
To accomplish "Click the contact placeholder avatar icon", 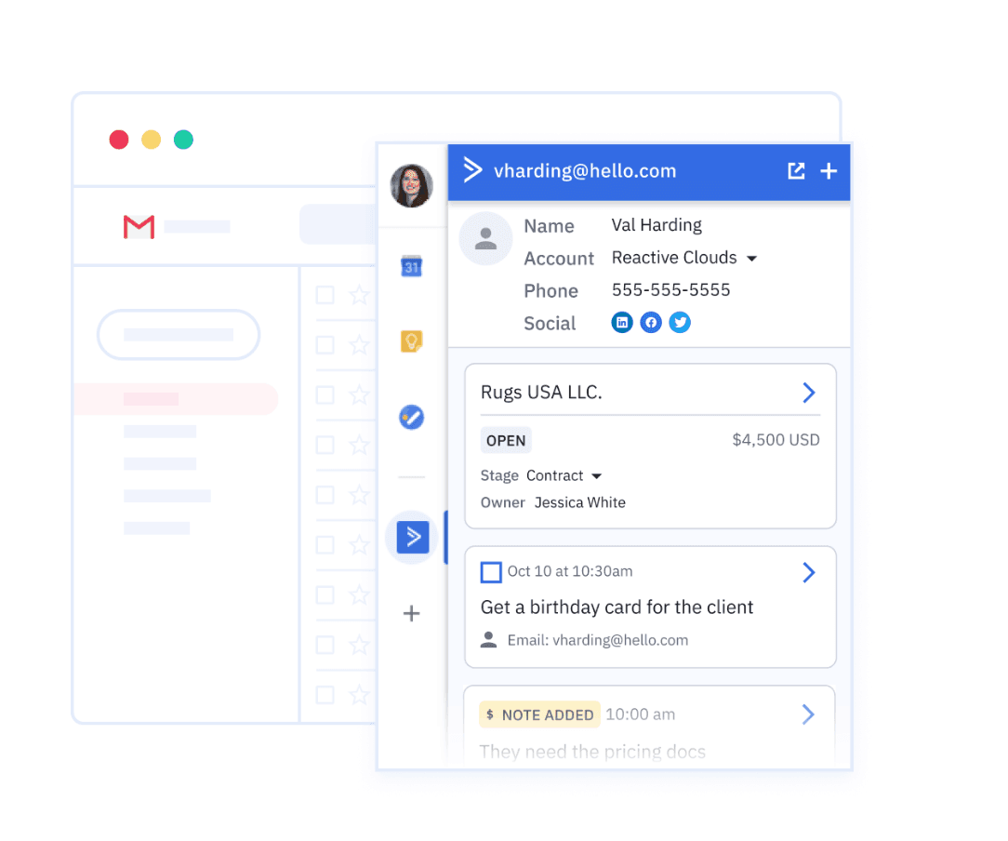I will click(486, 238).
